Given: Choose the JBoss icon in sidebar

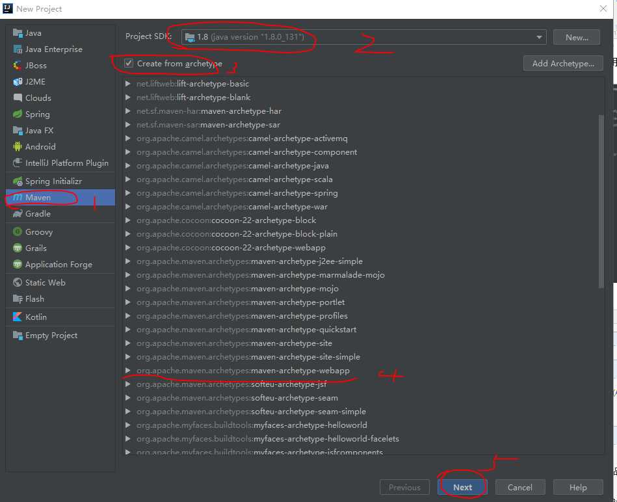Looking at the screenshot, I should (x=18, y=65).
